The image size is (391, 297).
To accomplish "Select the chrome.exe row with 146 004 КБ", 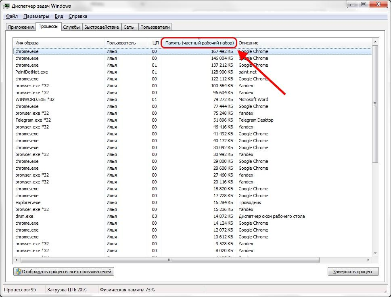I will 192,58.
